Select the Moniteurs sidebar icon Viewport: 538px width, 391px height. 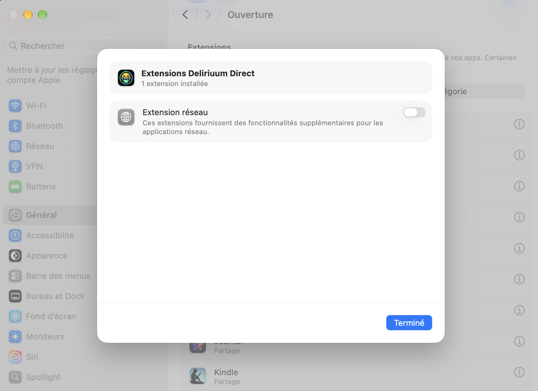point(15,337)
